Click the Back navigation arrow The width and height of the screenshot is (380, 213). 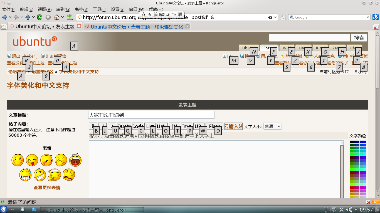point(4,17)
